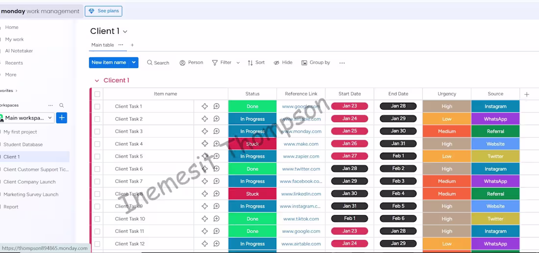Click the See plans diamond icon

pos(92,11)
